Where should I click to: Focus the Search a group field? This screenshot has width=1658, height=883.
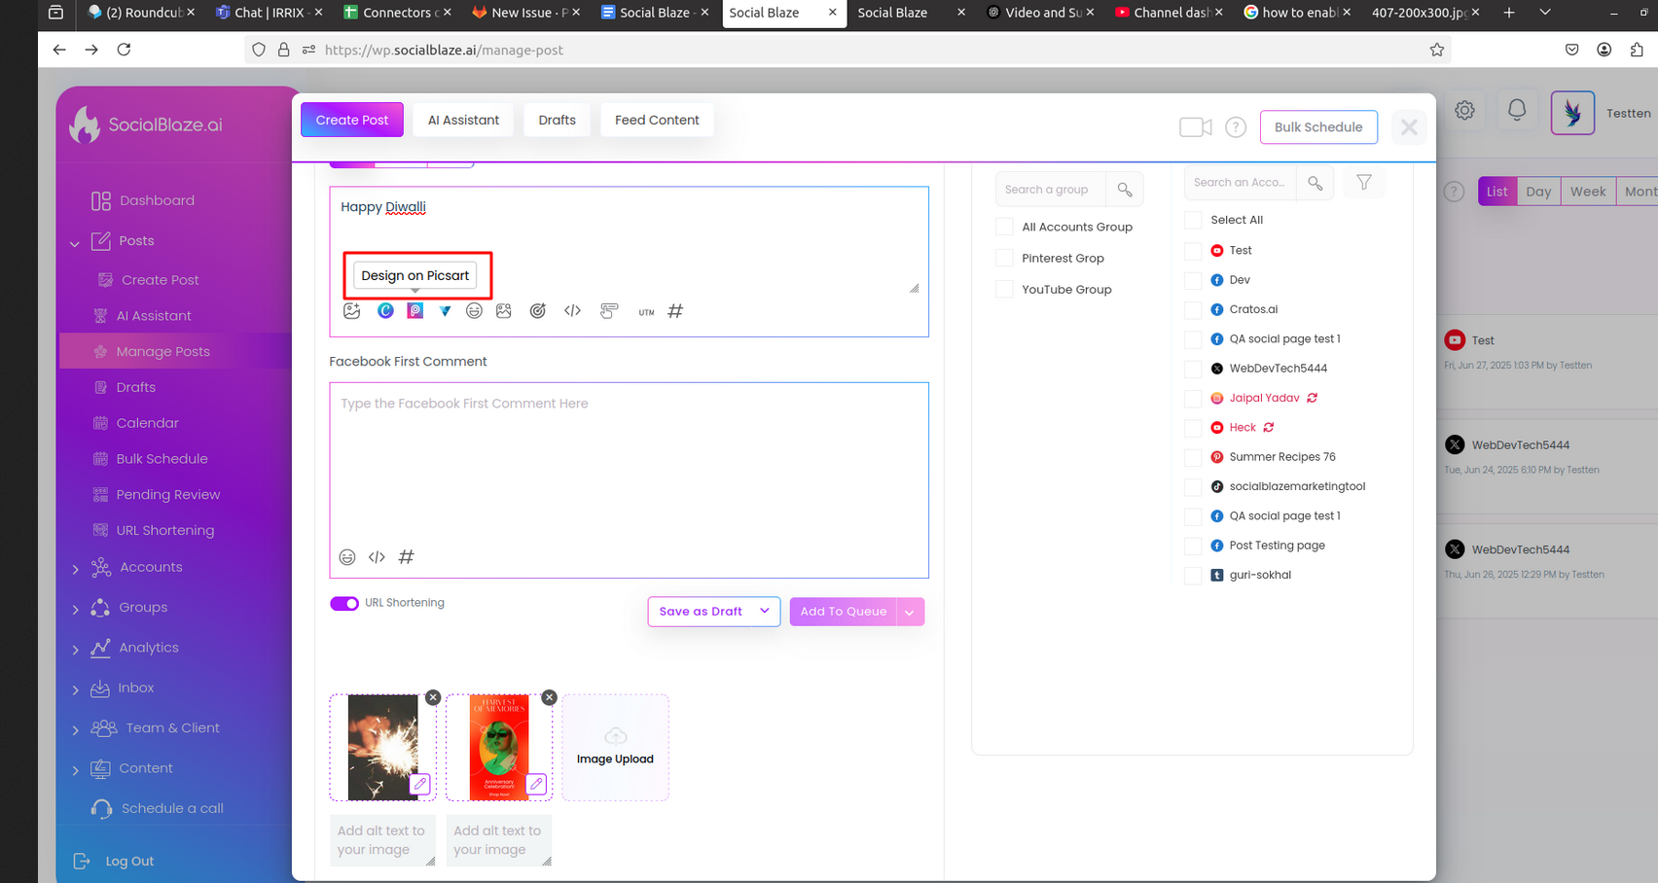click(x=1051, y=190)
